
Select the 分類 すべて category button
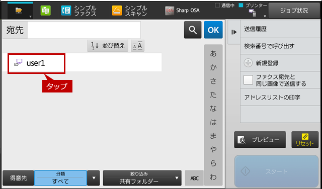point(60,178)
